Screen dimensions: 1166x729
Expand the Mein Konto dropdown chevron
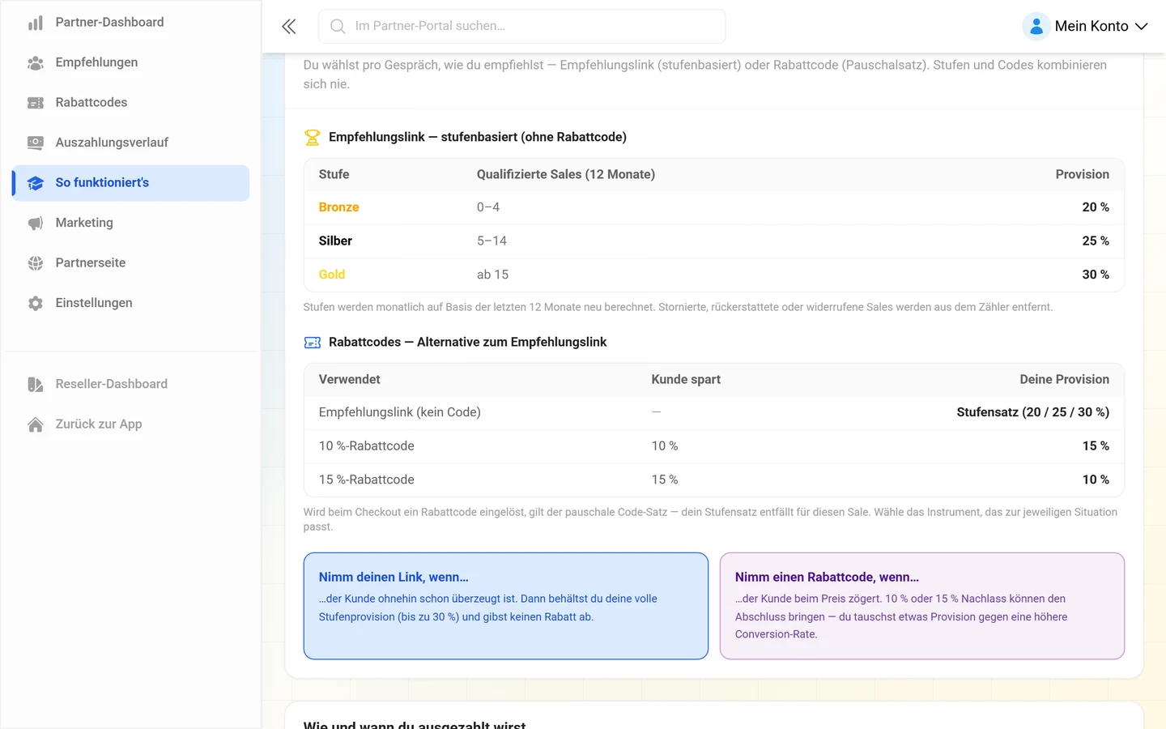[x=1142, y=27]
